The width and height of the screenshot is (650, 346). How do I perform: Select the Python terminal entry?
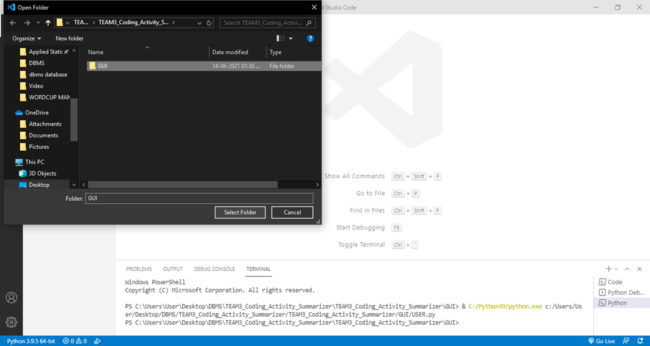tap(622, 303)
